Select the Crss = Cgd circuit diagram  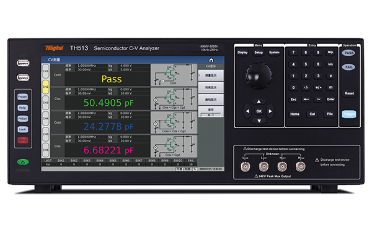point(174,146)
